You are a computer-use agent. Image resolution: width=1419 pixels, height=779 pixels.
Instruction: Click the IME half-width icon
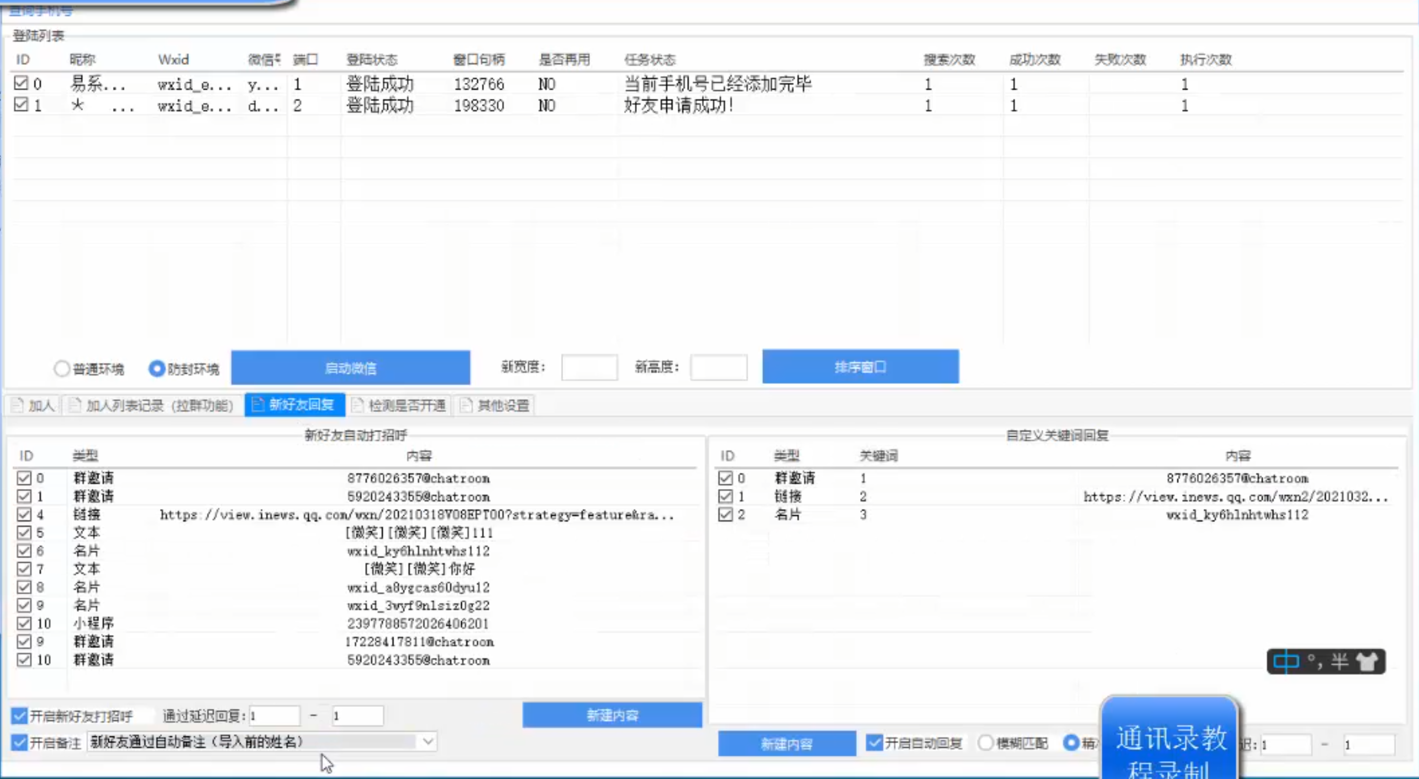(1340, 661)
